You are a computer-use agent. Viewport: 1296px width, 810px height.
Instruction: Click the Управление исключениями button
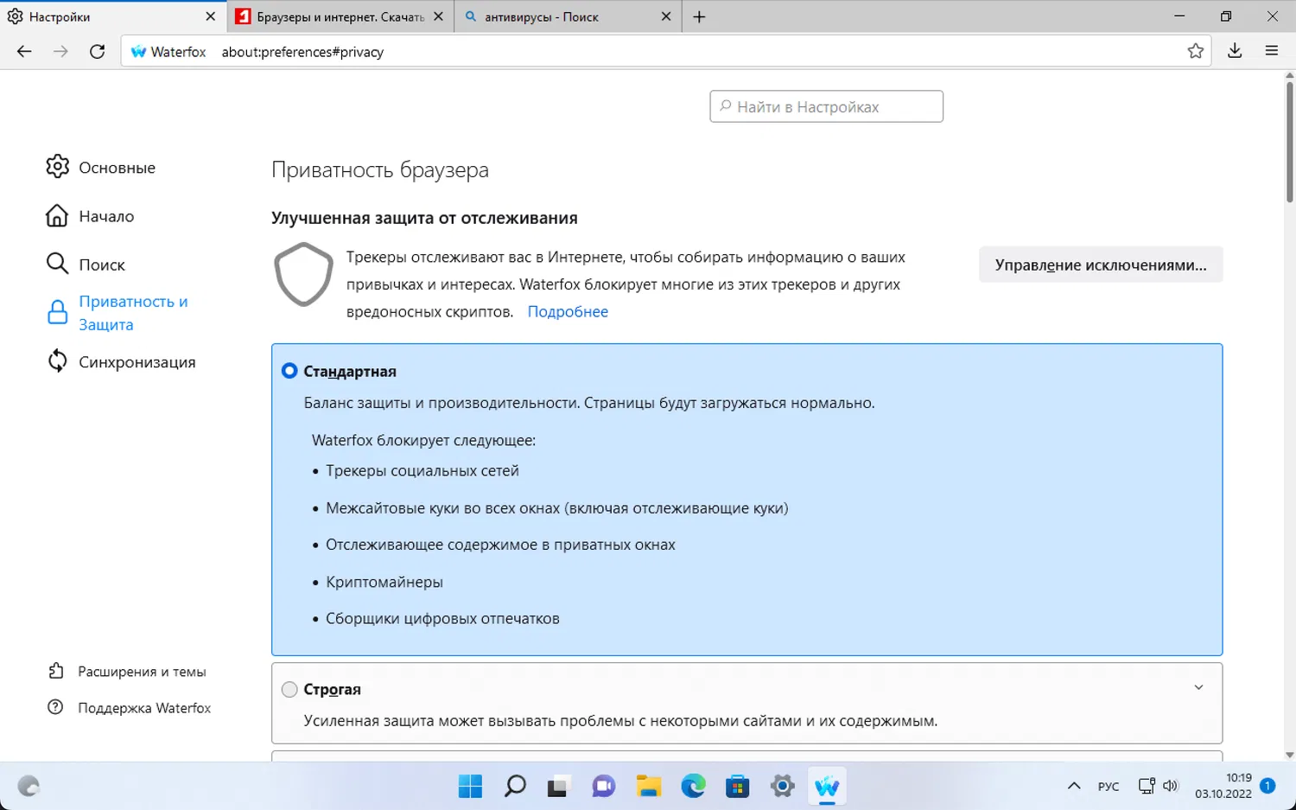coord(1101,265)
